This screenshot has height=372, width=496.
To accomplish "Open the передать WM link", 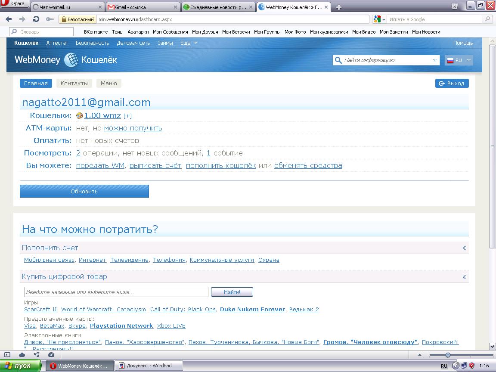I will coord(100,165).
